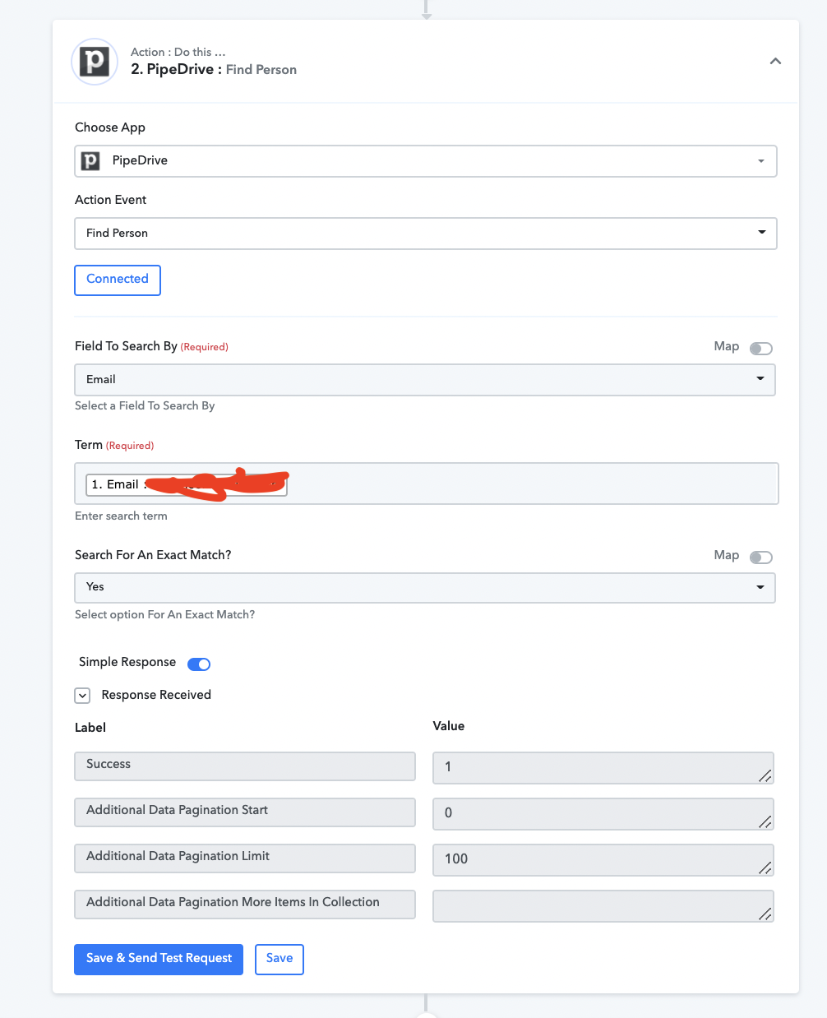Click the Connected button
Image resolution: width=827 pixels, height=1018 pixels.
point(118,280)
